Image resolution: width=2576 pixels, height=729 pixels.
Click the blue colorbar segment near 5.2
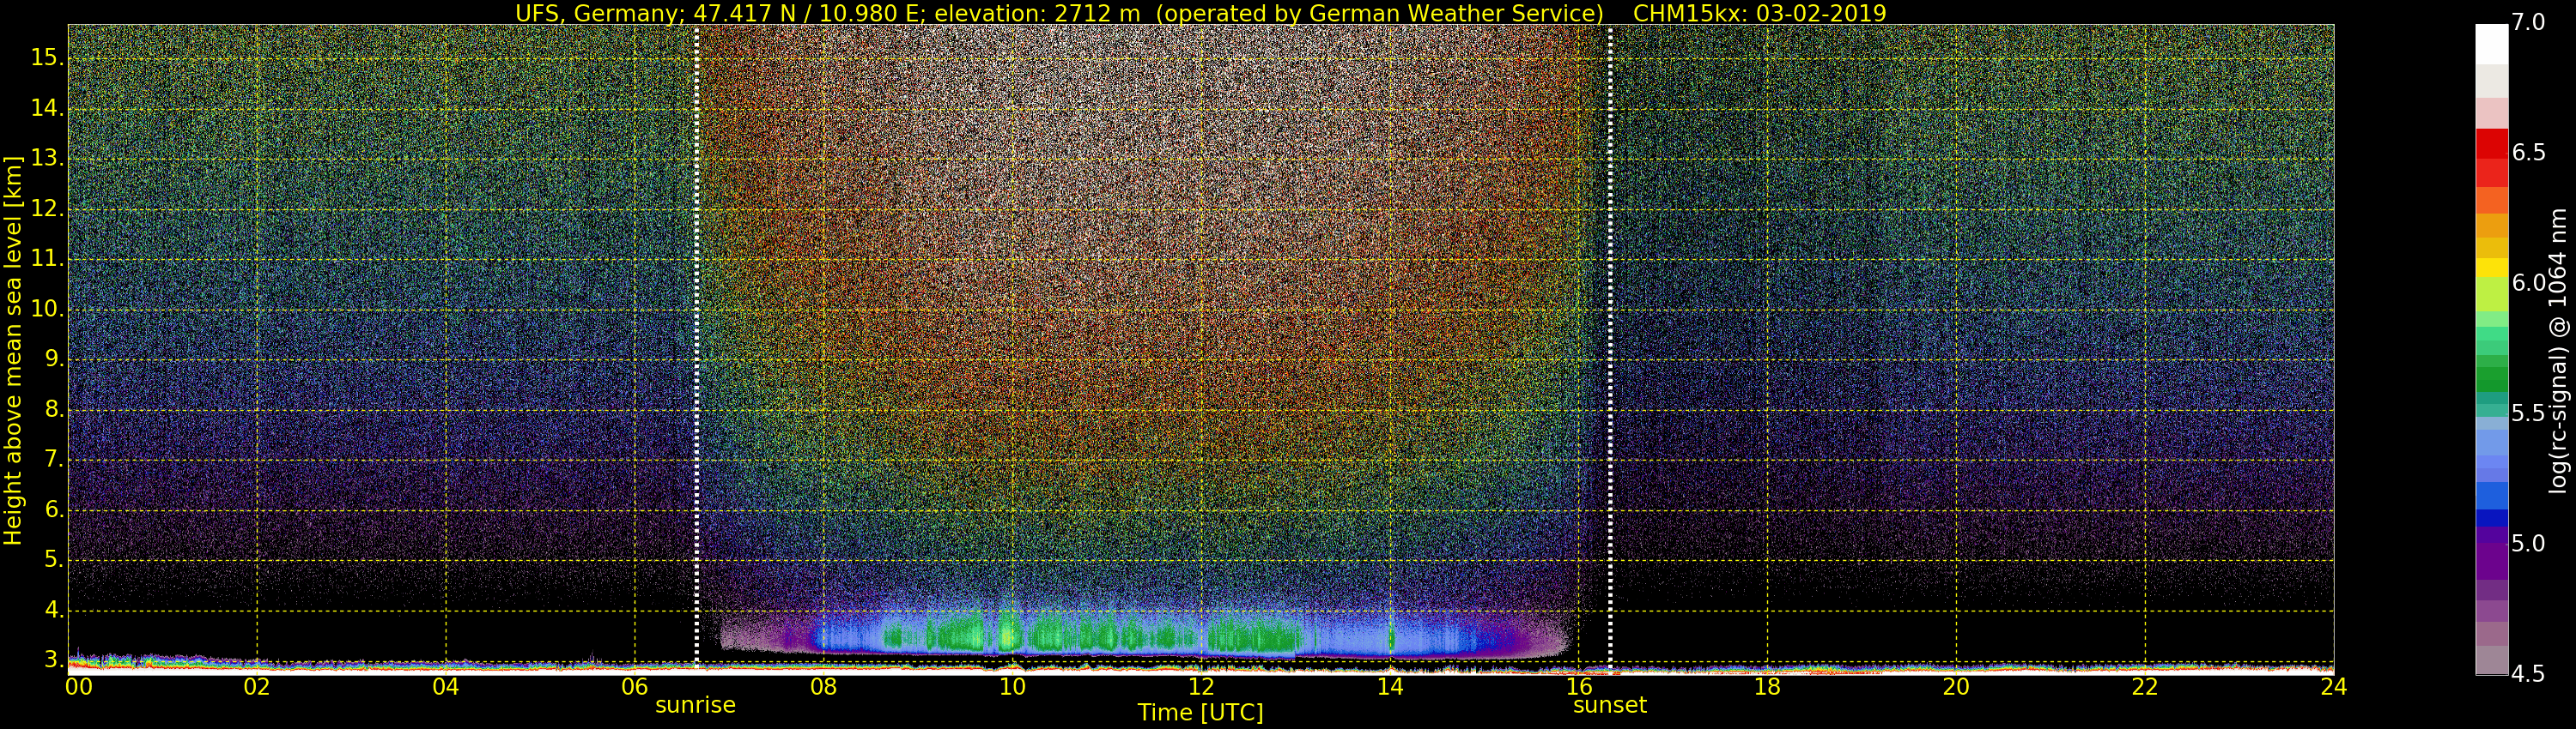2492,497
